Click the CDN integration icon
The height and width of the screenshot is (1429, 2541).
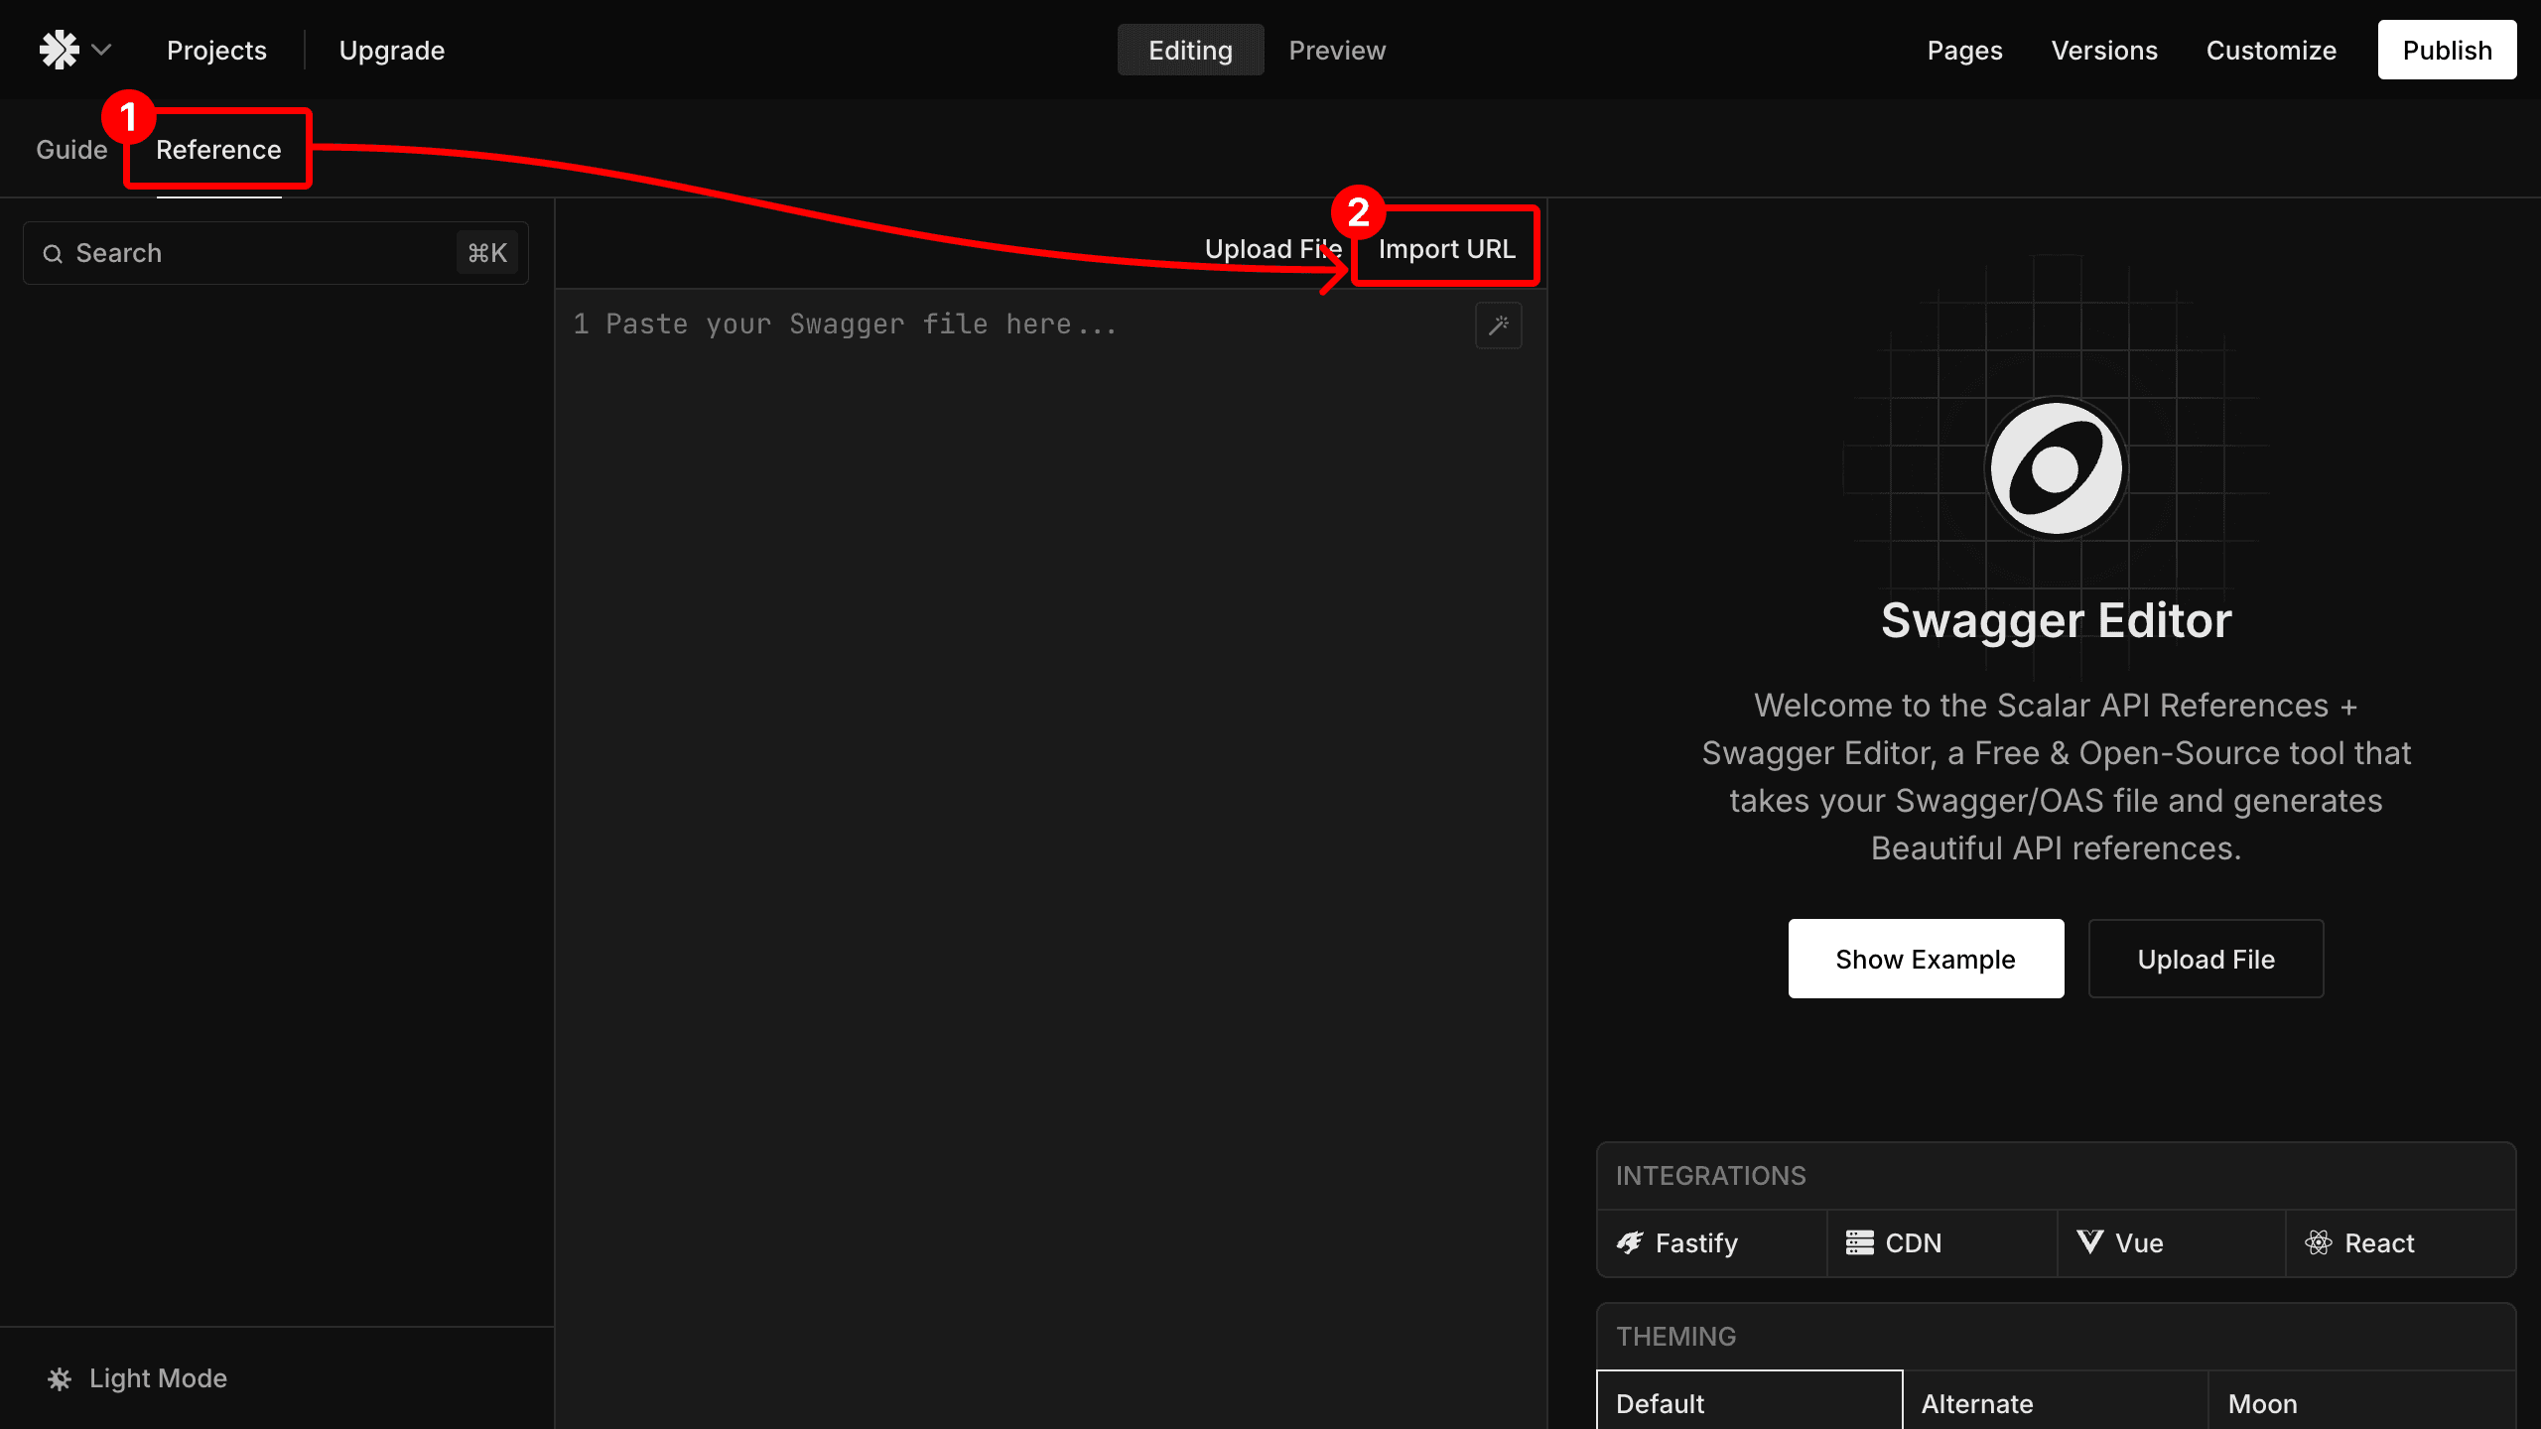tap(1860, 1242)
